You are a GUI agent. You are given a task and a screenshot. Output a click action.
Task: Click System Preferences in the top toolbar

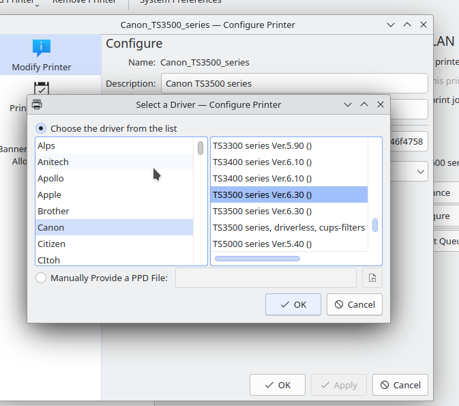tap(181, 1)
